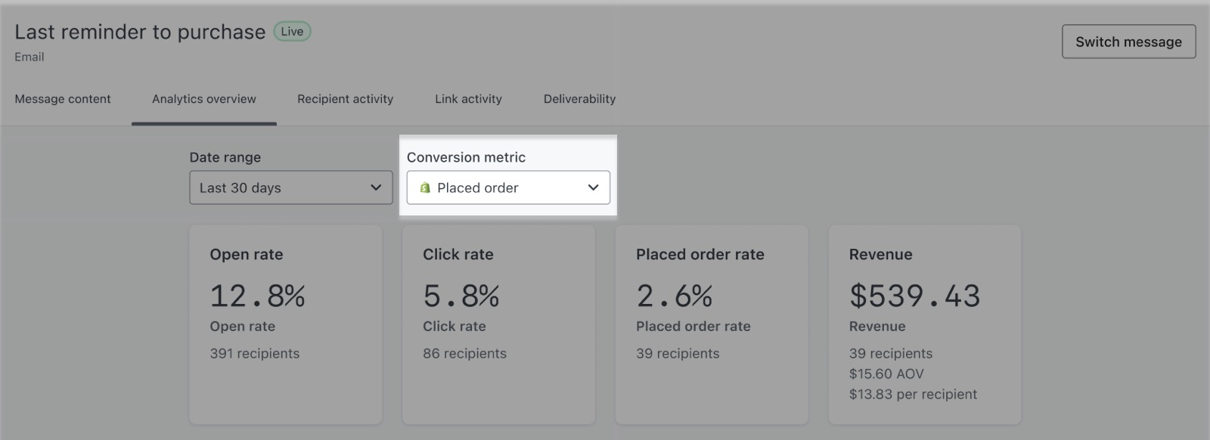This screenshot has width=1210, height=440.
Task: Click the Last reminder to purchase title
Action: pos(140,32)
